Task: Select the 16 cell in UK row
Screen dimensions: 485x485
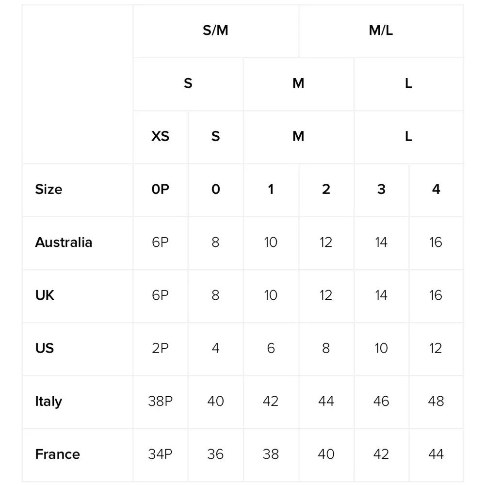Action: tap(436, 295)
